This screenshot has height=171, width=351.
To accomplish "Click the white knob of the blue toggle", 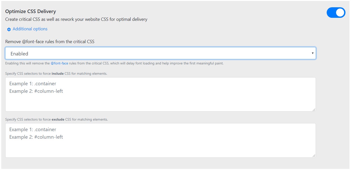I will click(x=340, y=13).
